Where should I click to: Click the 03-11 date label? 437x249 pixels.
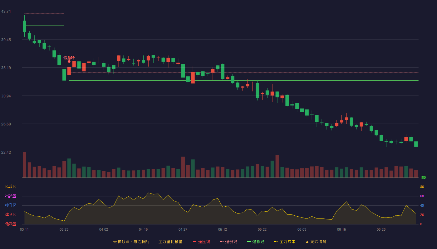pyautogui.click(x=24, y=229)
